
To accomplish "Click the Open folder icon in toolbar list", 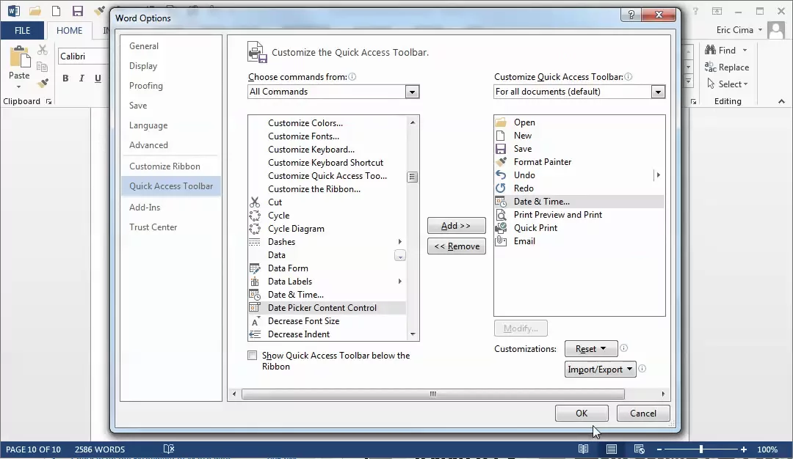I will point(501,122).
